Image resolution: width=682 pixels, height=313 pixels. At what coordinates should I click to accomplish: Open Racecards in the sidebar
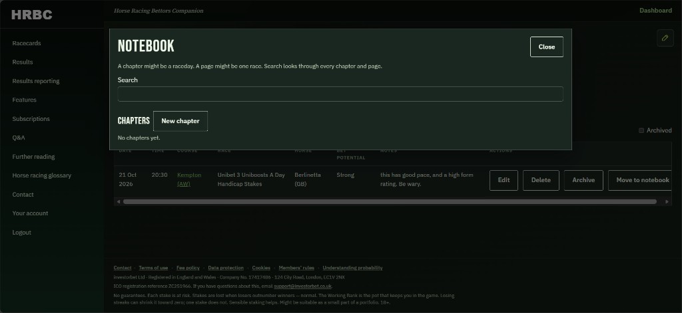tap(27, 43)
